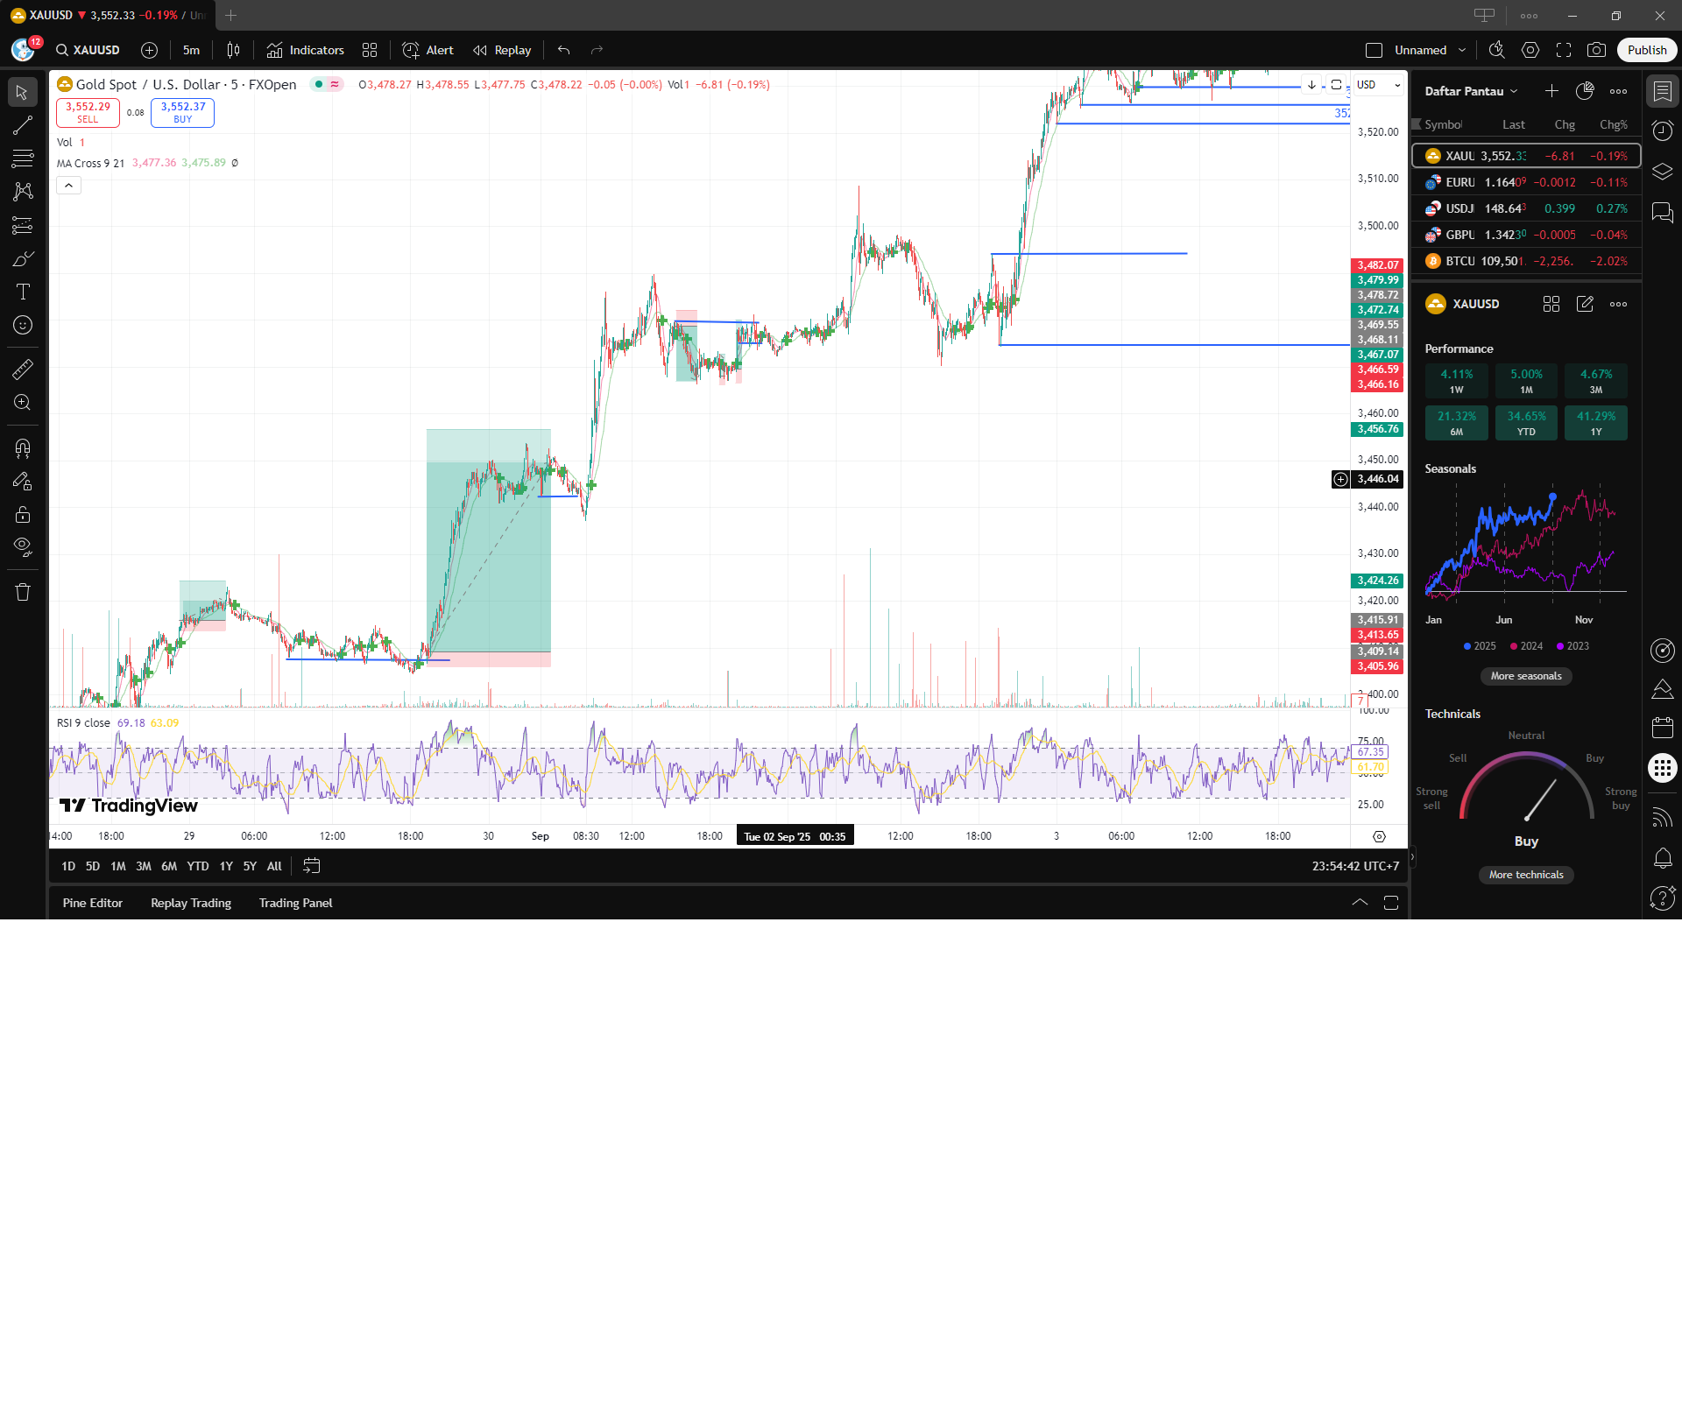This screenshot has height=1401, width=1682.
Task: Open the Pine Editor tab
Action: click(x=93, y=903)
